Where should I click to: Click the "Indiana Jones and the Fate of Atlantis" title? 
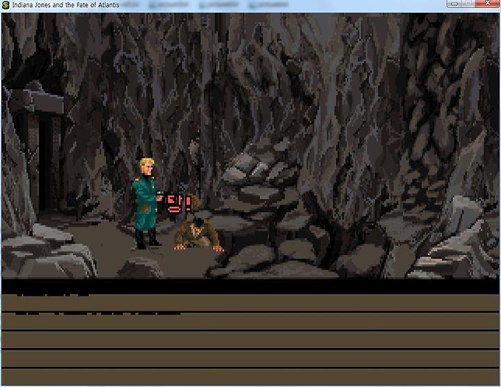click(65, 5)
